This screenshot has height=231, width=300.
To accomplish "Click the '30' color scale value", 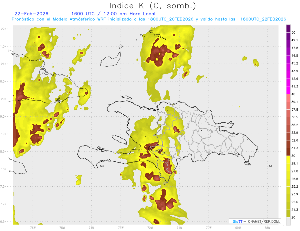I will coord(293,156).
